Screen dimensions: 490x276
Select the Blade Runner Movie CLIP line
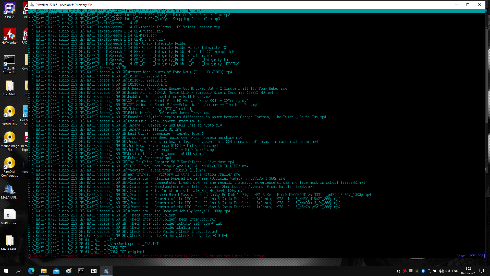pos(151,93)
